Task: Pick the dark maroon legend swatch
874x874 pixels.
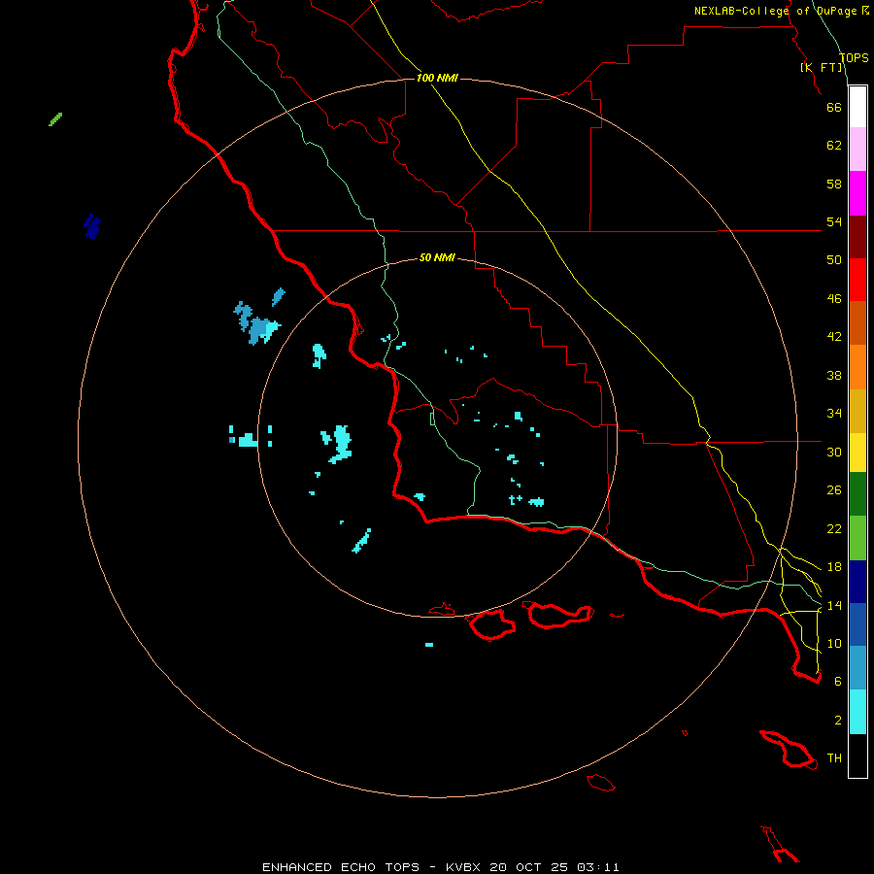Action: pyautogui.click(x=857, y=236)
